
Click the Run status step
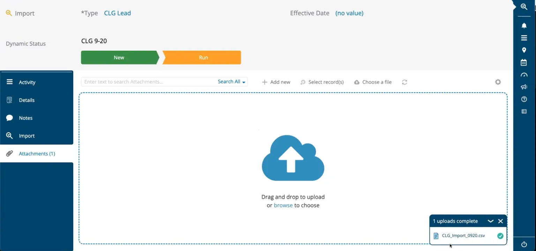point(203,58)
